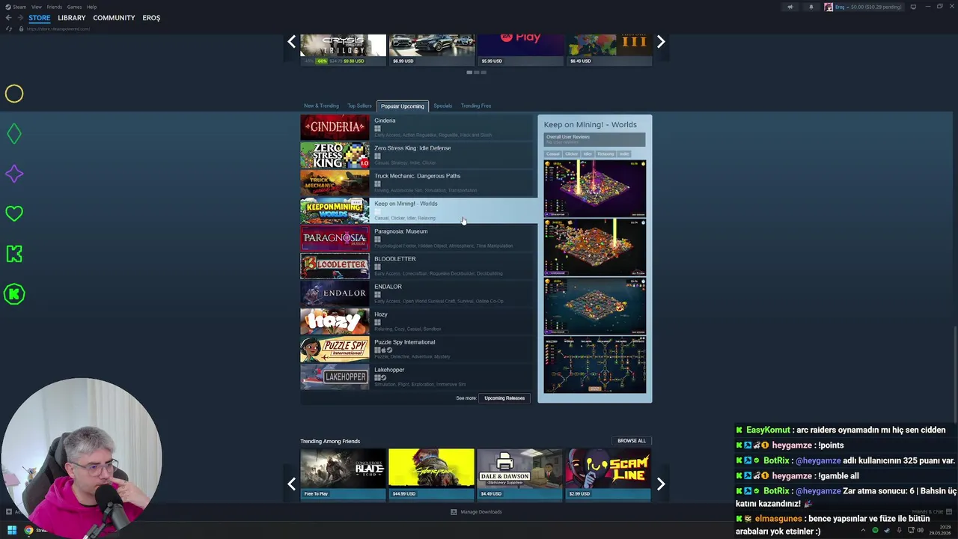Open Chrome from the taskbar

(x=28, y=530)
